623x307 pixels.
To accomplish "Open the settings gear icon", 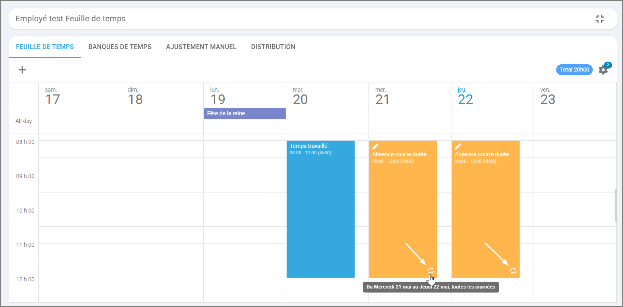I will [x=602, y=70].
